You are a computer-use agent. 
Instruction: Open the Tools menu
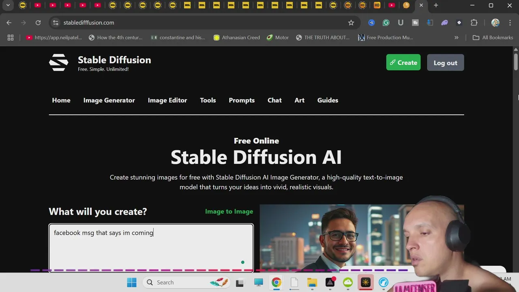coord(208,100)
